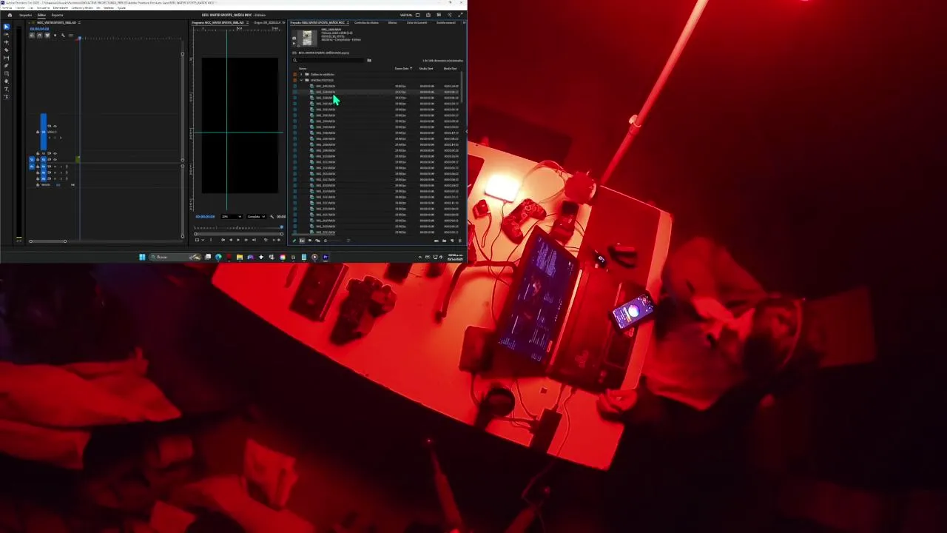Viewport: 947px width, 533px height.
Task: Delete selected item with trash icon
Action: tap(460, 241)
